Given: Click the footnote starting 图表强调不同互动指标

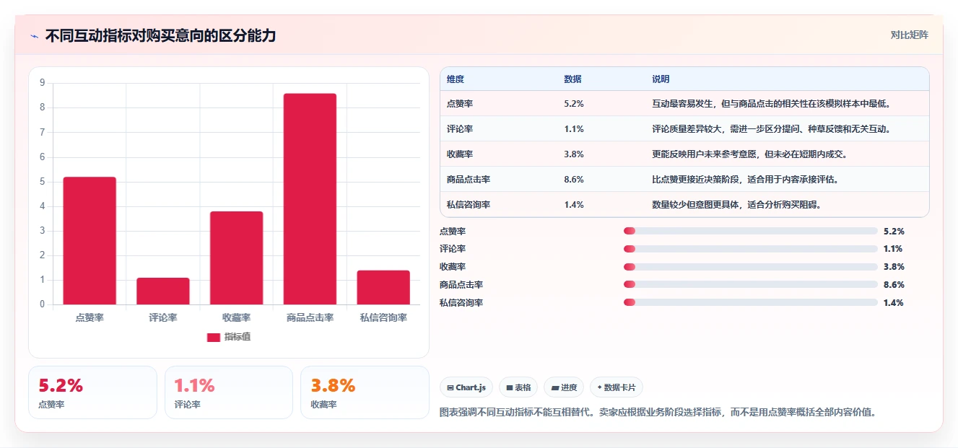Looking at the screenshot, I should coord(658,413).
